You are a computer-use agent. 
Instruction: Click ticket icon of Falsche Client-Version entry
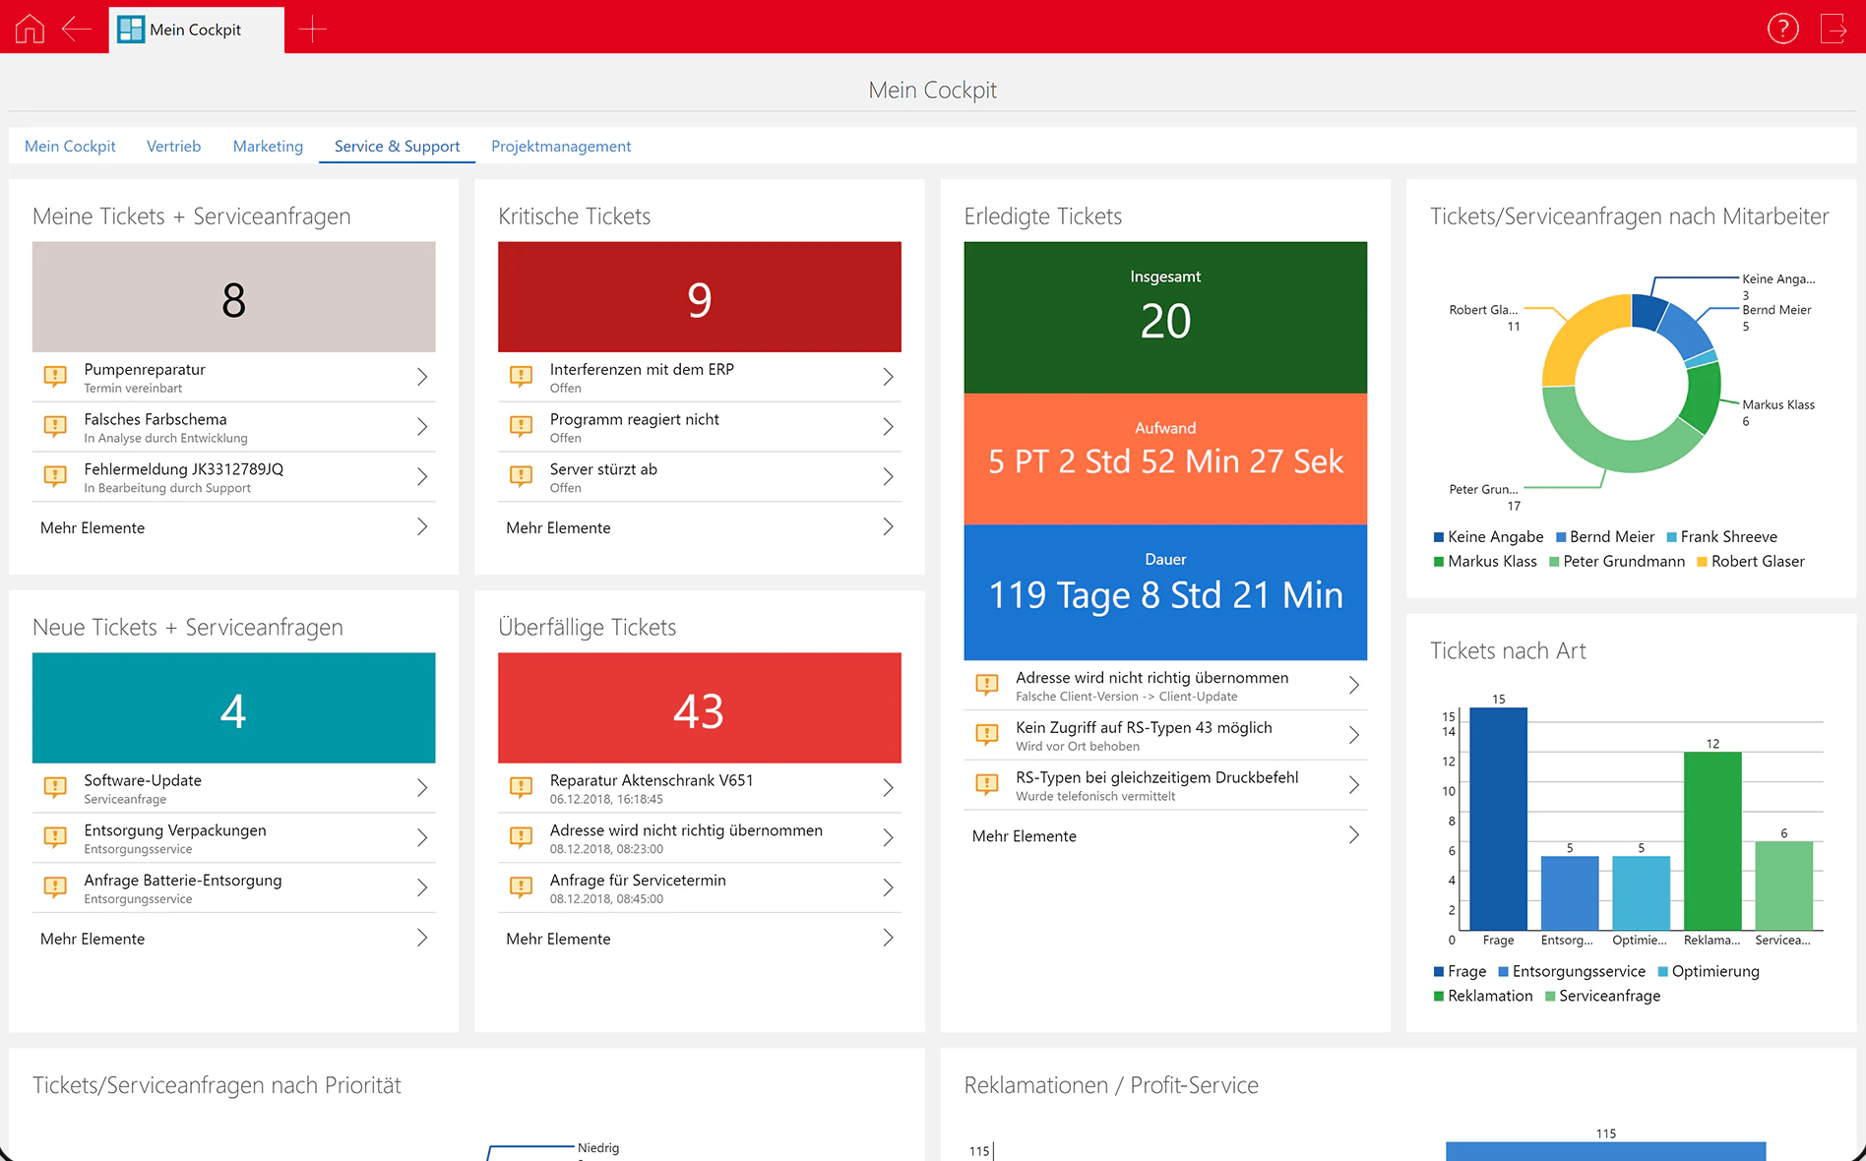click(987, 684)
